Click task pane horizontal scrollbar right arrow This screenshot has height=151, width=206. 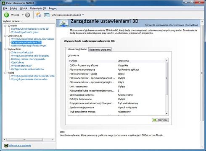53,140
